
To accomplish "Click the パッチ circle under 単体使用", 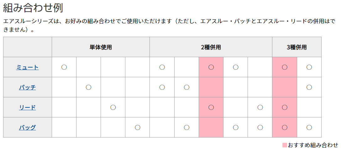I will 88,87.
